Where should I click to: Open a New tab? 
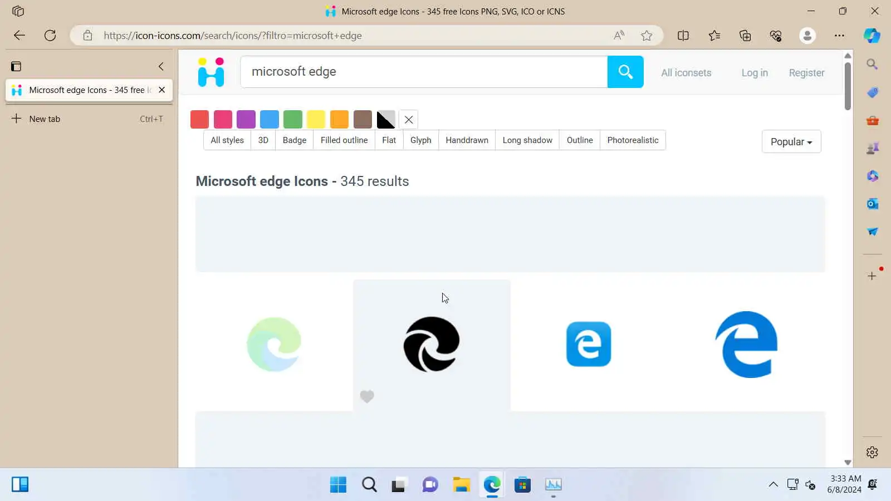click(89, 119)
